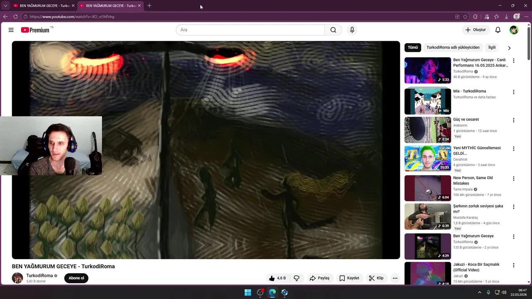Open the YouTube account avatar menu
532x299 pixels.
514,30
